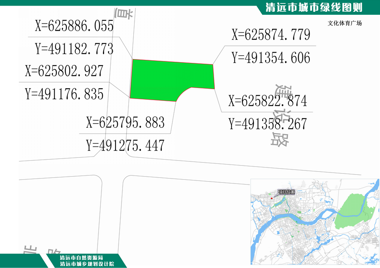Image resolution: width=380 pixels, height=268 pixels.
Task: Click coordinate Y=491182.773
Action: pyautogui.click(x=74, y=49)
